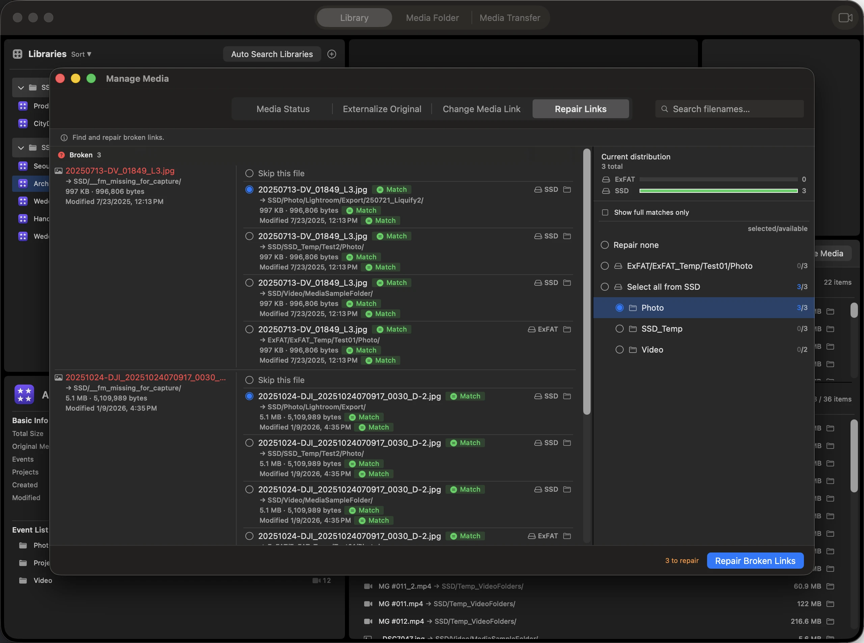Screen dimensions: 864x643
Task: Reveal the Lightroom/Export/250721_Liquify2 match in folder
Action: click(567, 189)
